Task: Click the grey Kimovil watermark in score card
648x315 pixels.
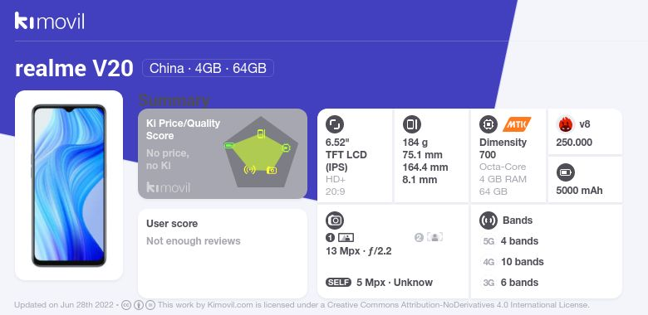Action: [x=168, y=187]
